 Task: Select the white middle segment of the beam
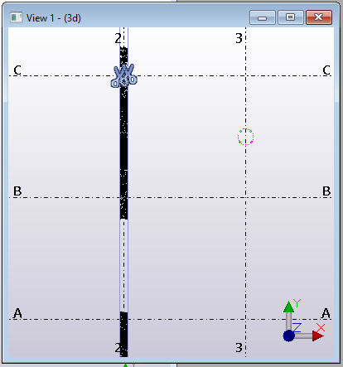click(123, 265)
